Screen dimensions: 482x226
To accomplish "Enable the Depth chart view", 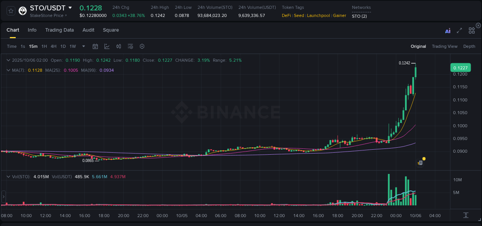I will point(469,46).
